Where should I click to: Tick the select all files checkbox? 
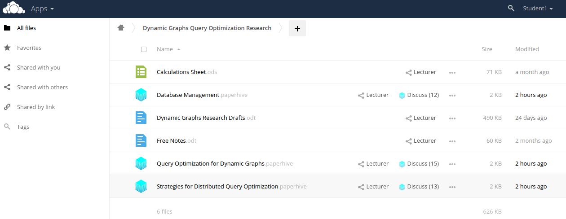click(144, 49)
